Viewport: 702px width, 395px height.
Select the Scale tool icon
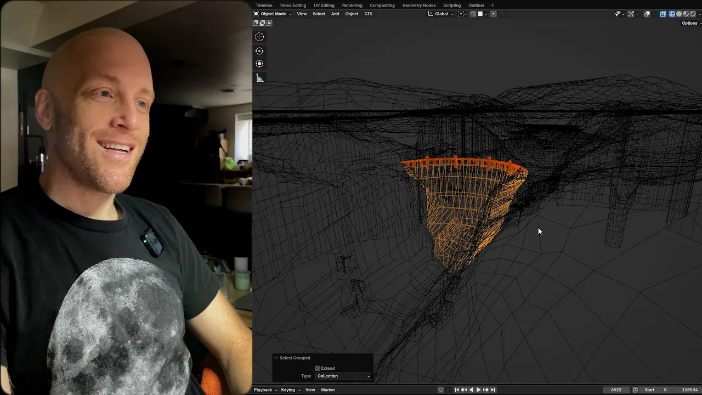[x=259, y=64]
